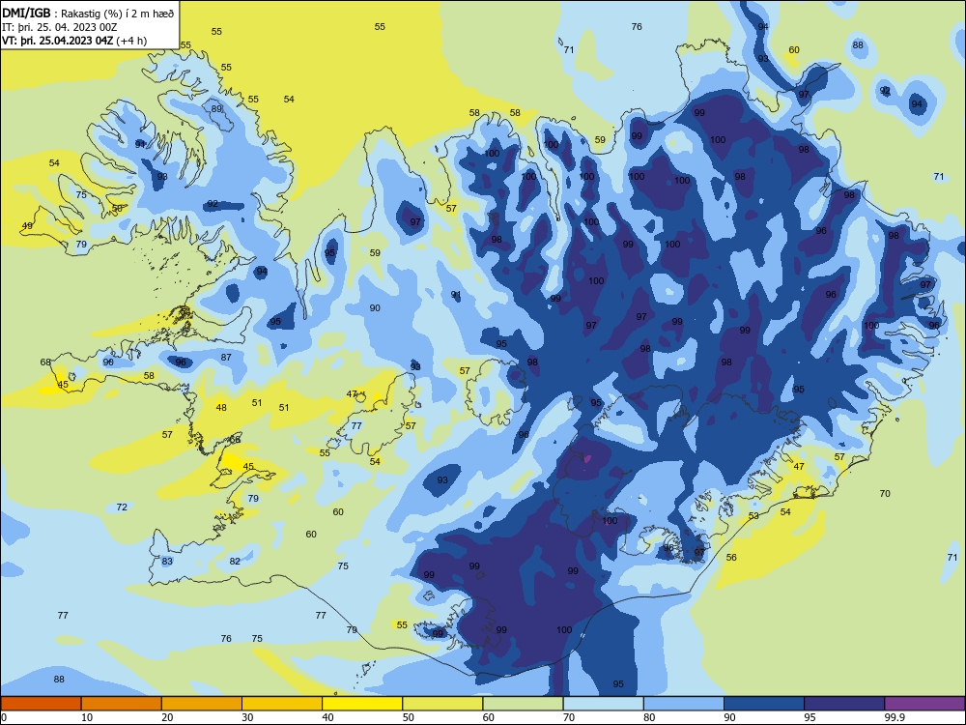966x725 pixels.
Task: Click the map value '53' on the southeast coast
Action: click(x=753, y=515)
